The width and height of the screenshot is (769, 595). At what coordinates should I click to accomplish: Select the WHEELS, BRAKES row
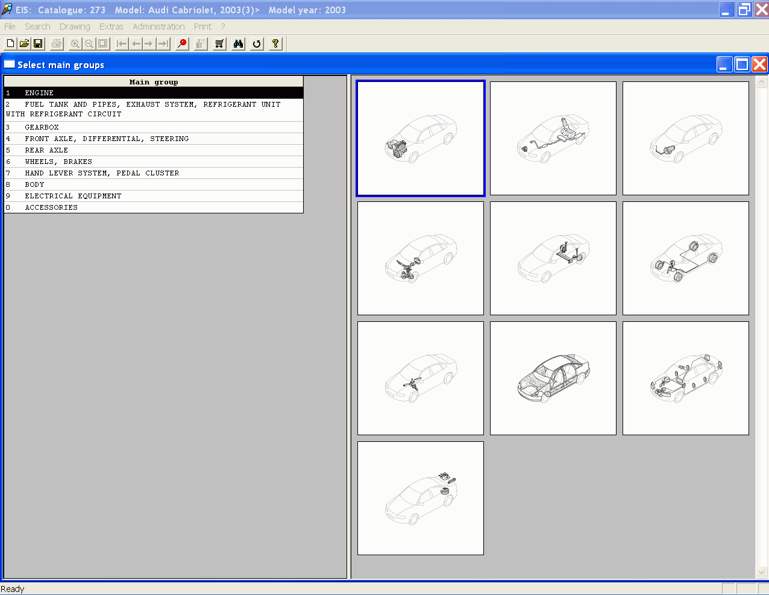pos(154,162)
